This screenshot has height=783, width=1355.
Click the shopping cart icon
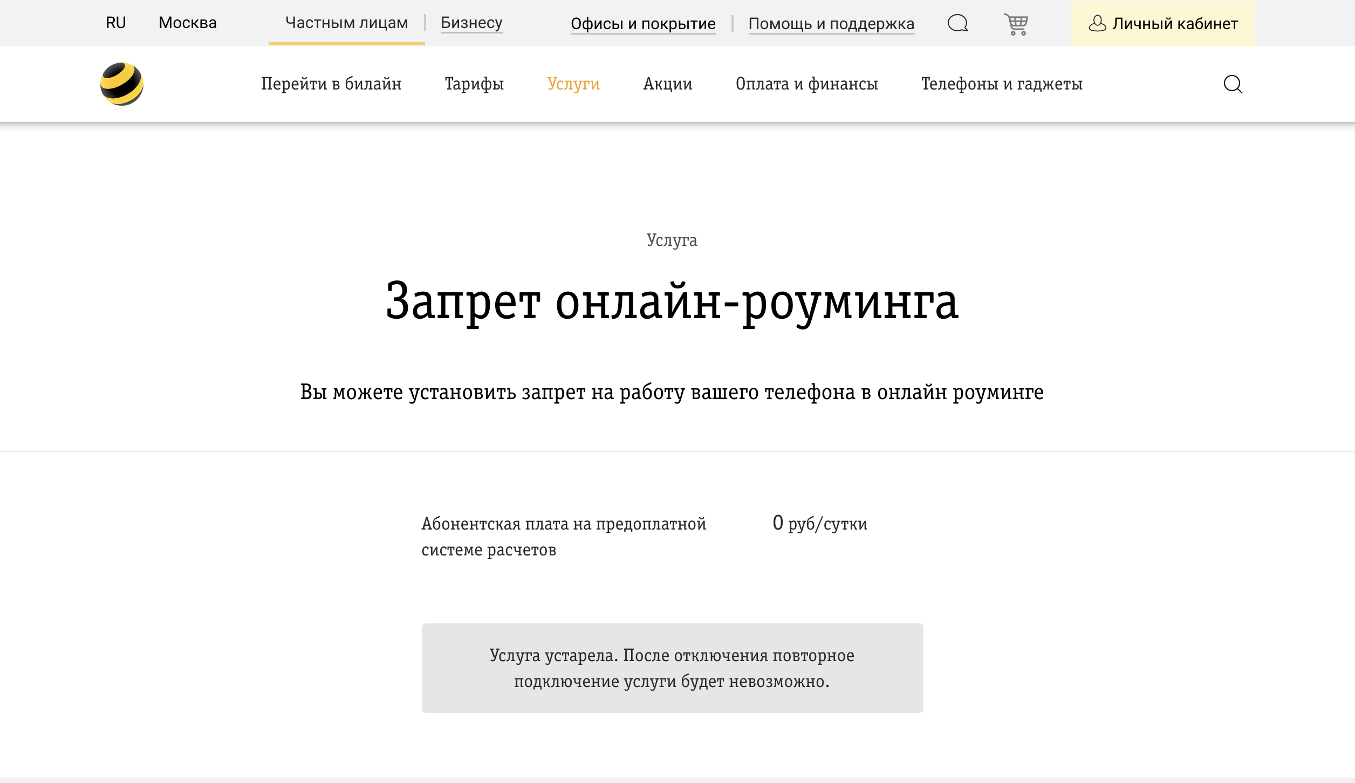(1016, 24)
